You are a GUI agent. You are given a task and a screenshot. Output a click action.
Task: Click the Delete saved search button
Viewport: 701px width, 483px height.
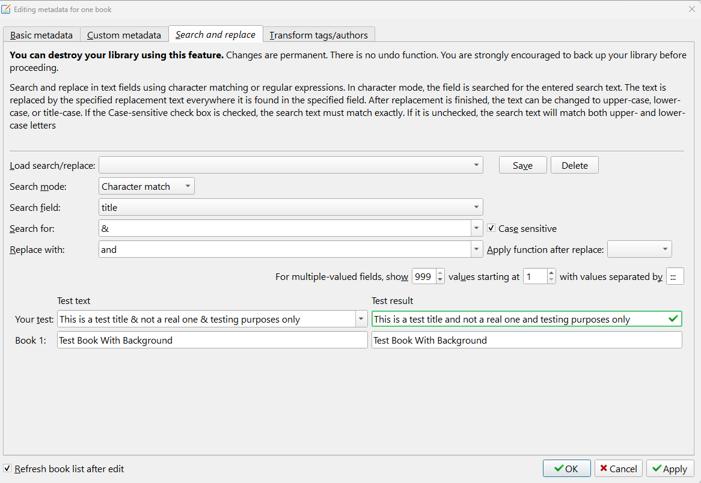click(574, 165)
